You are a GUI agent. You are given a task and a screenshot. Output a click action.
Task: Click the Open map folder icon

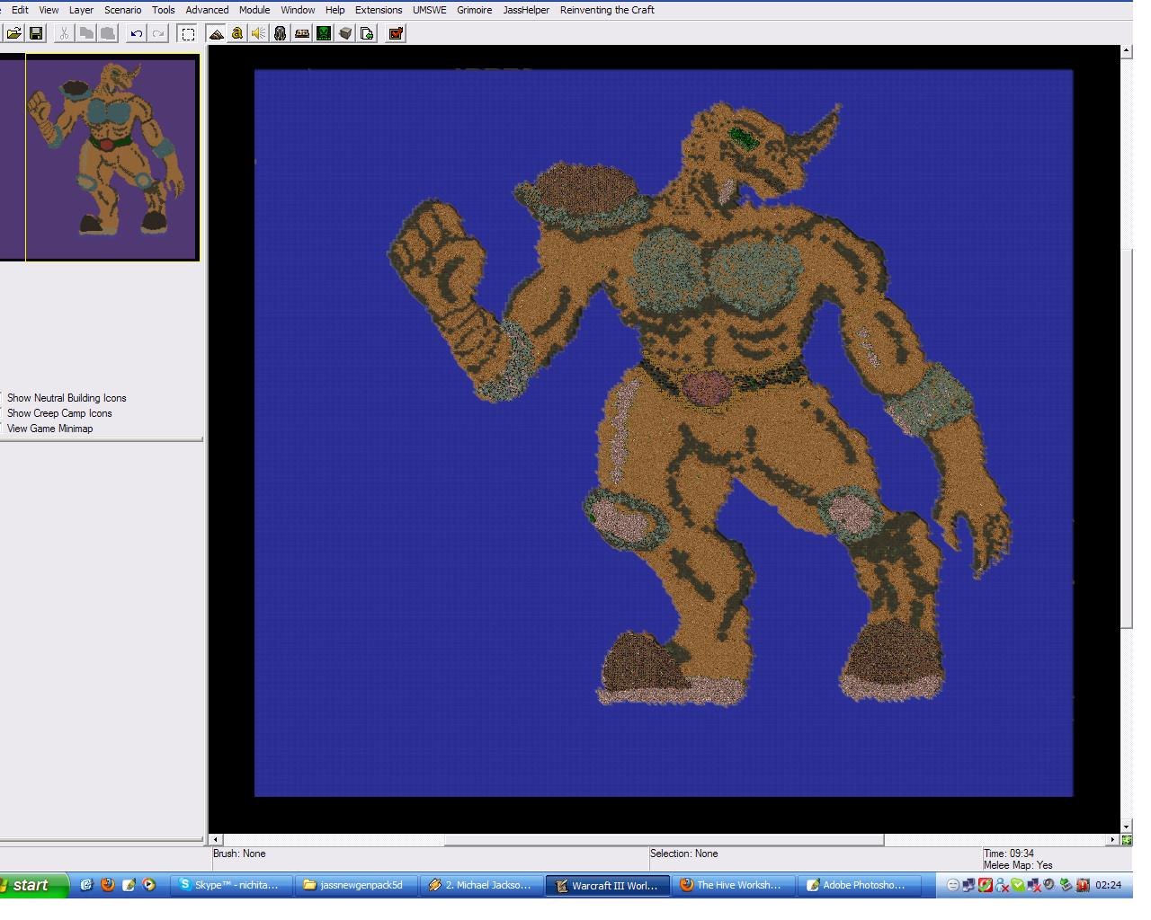tap(13, 33)
